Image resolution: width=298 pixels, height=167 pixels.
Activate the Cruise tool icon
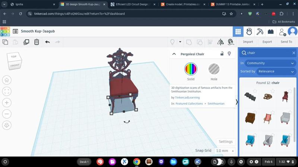click(x=231, y=42)
